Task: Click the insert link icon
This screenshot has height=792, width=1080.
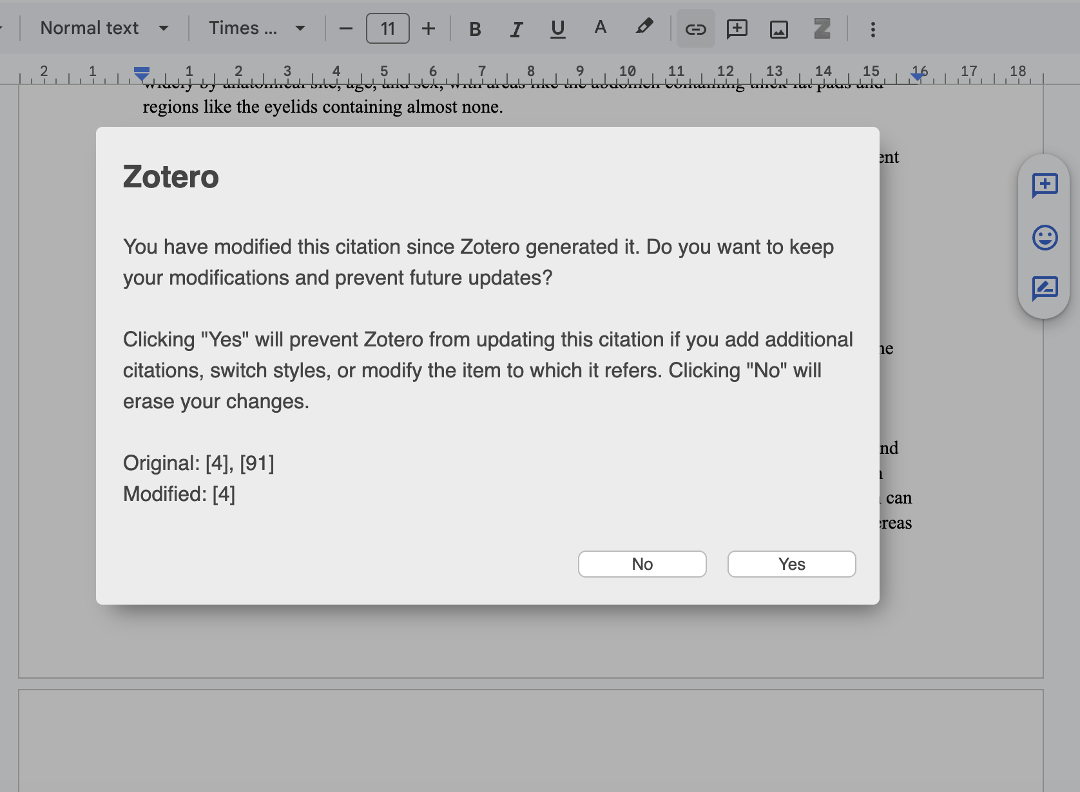Action: (x=696, y=29)
